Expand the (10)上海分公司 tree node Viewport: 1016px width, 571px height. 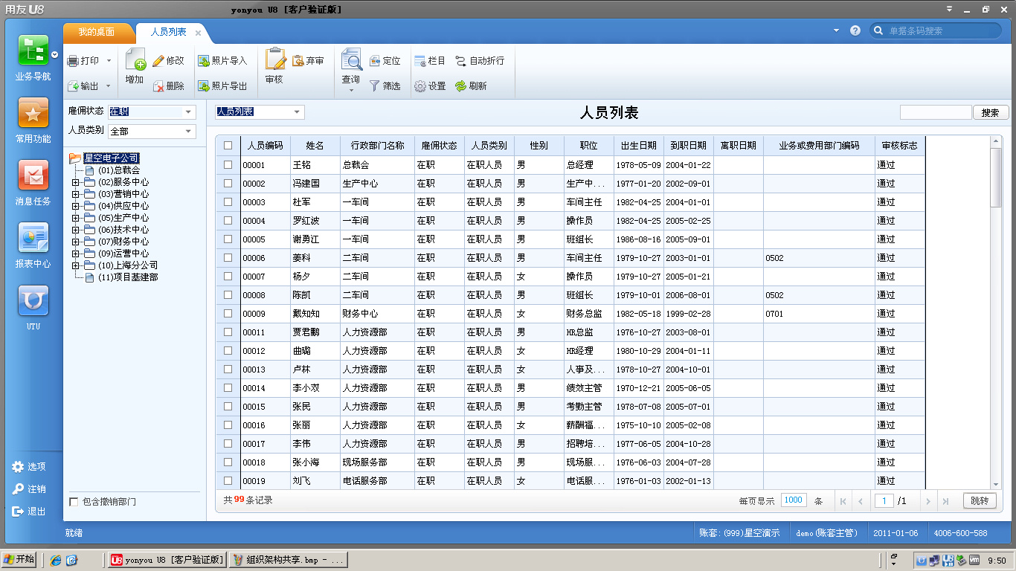tap(75, 265)
